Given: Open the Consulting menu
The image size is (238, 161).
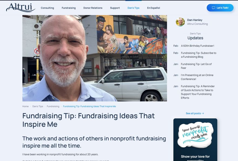Looking at the screenshot, I should (x=47, y=8).
